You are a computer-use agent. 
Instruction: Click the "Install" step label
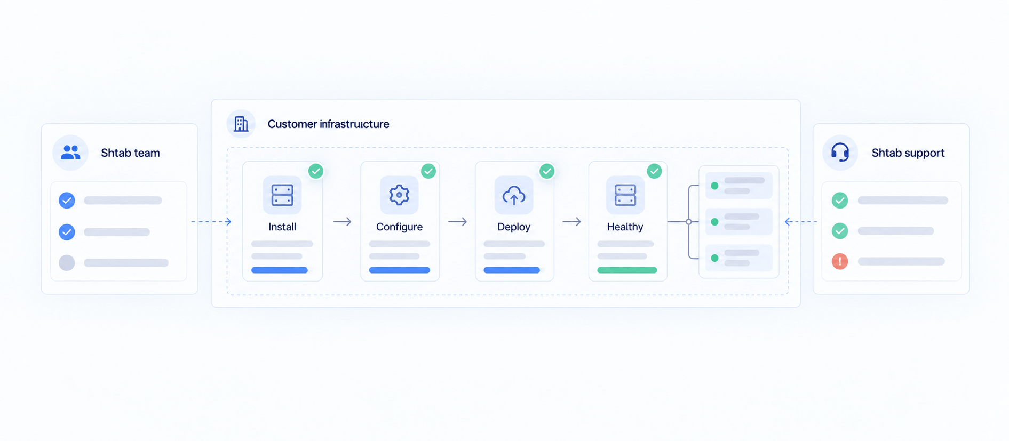[282, 227]
